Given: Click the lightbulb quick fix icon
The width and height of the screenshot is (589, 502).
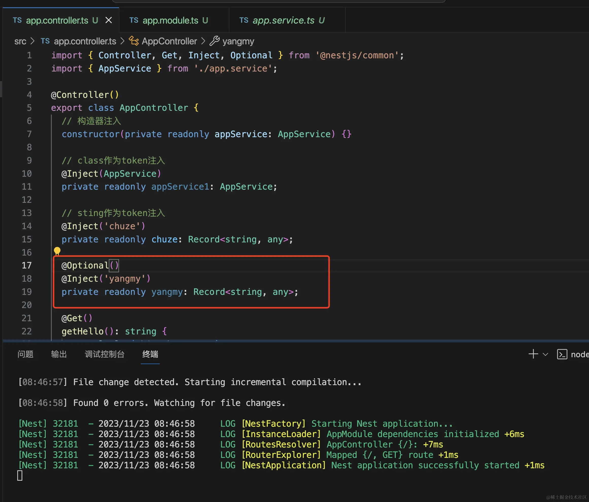Looking at the screenshot, I should 57,251.
